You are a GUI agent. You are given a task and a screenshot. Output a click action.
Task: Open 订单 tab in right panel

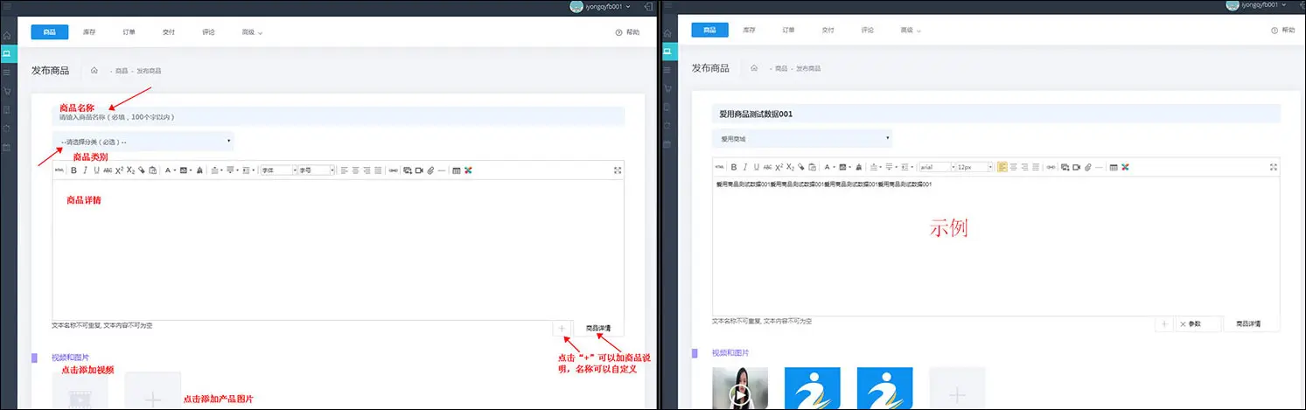pos(789,31)
